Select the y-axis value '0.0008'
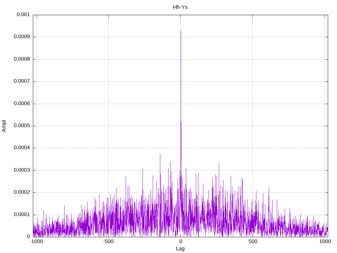This screenshot has height=253, width=337. (22, 59)
